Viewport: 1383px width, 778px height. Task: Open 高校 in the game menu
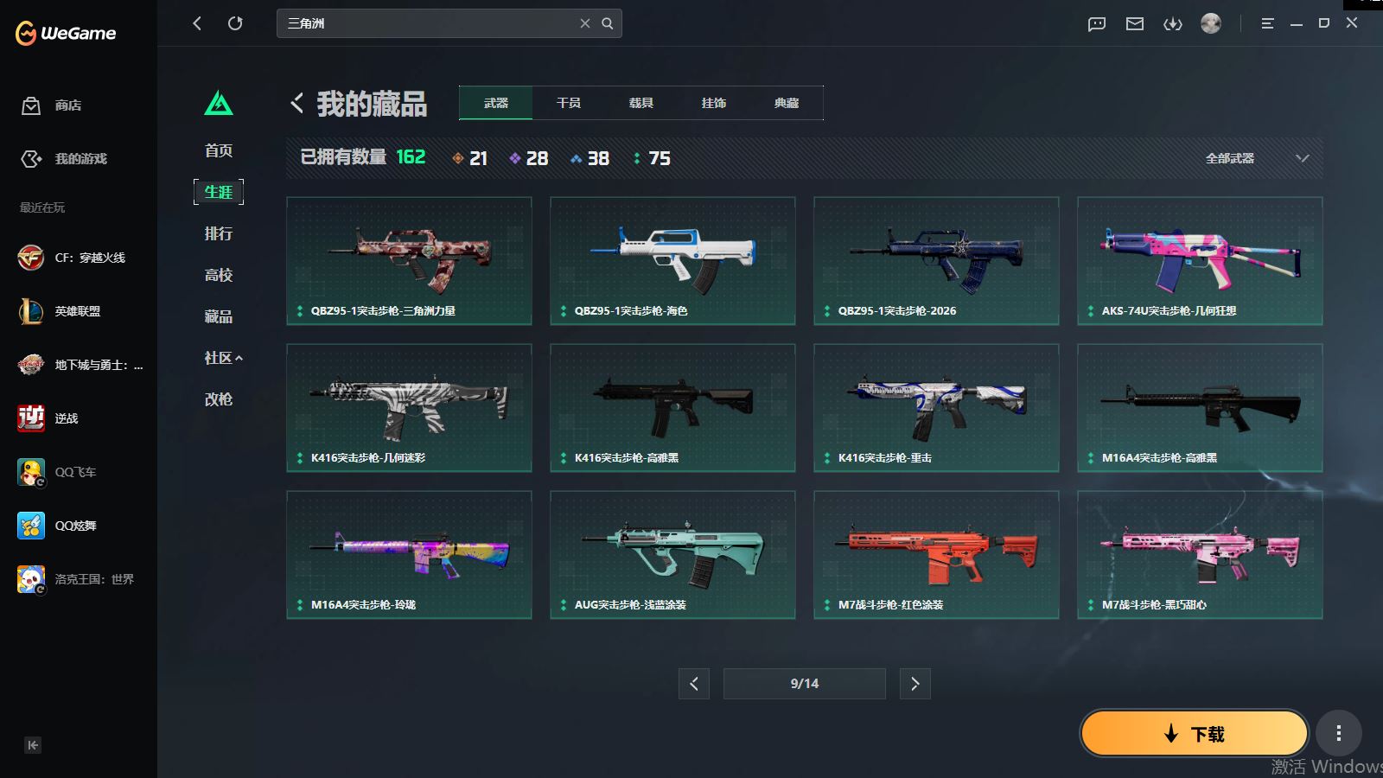[219, 275]
